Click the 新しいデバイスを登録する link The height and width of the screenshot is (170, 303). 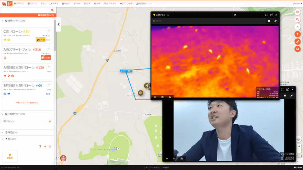pos(27,103)
